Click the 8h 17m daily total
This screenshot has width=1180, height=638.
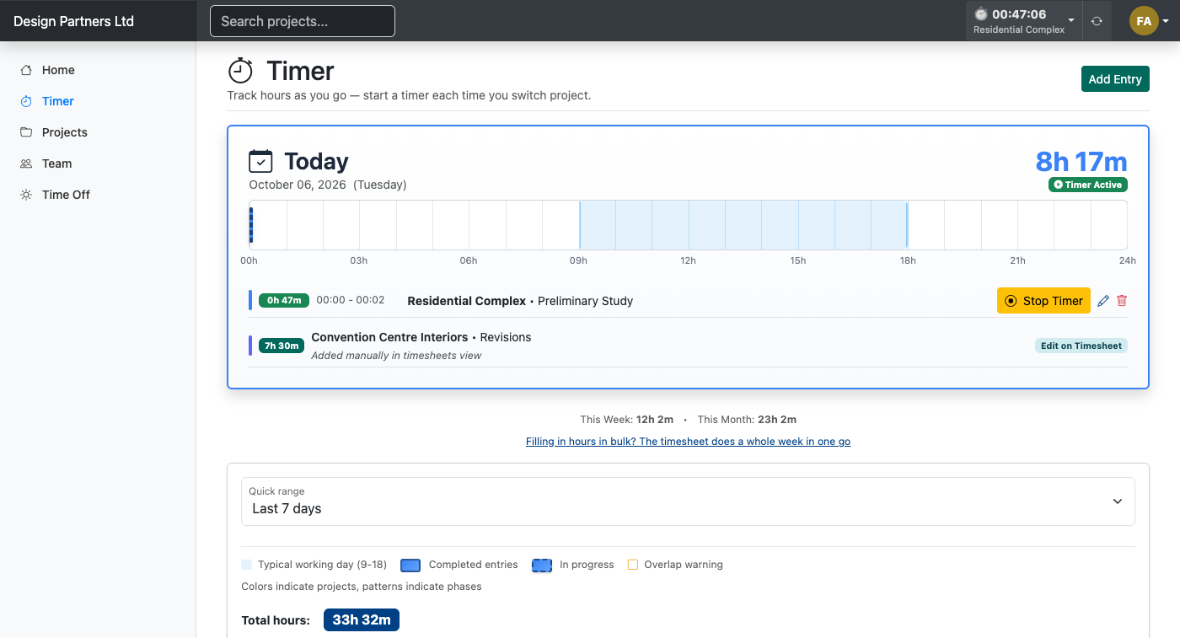(1081, 161)
